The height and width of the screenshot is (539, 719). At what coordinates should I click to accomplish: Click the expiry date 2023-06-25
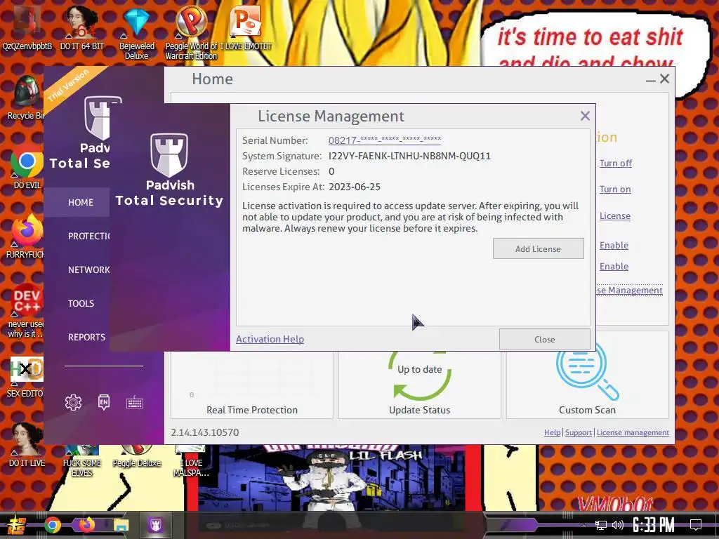355,187
